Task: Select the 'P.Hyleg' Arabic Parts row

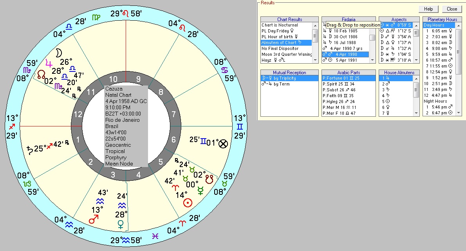Action: pyautogui.click(x=349, y=101)
